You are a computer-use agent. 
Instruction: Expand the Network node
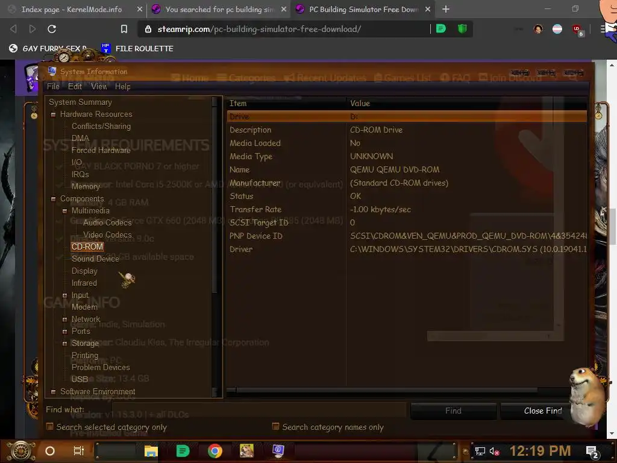[x=64, y=320]
